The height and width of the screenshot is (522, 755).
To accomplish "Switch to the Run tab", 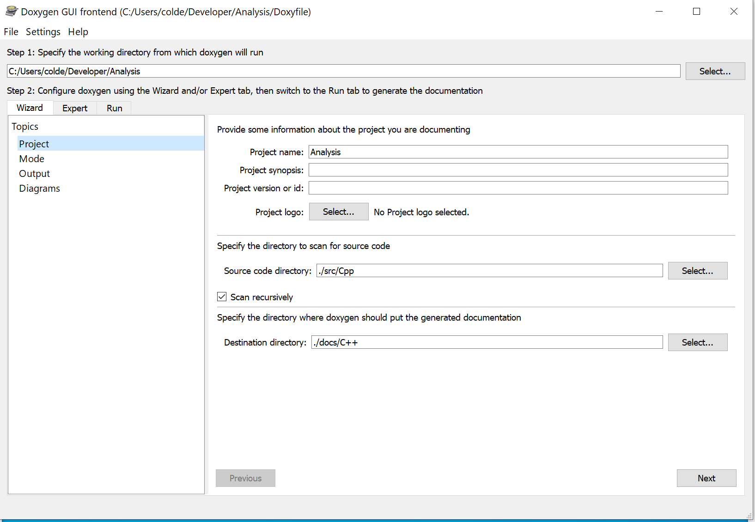I will point(115,108).
